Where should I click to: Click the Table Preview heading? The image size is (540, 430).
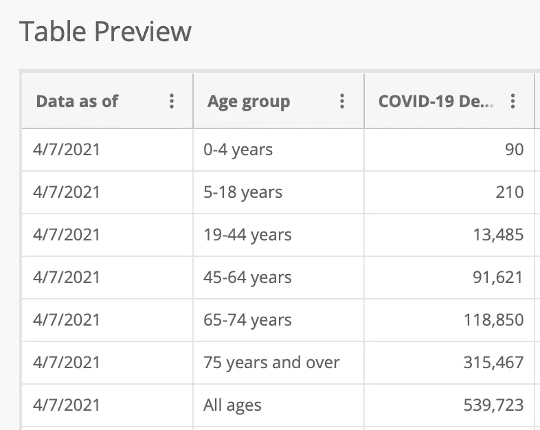(105, 32)
